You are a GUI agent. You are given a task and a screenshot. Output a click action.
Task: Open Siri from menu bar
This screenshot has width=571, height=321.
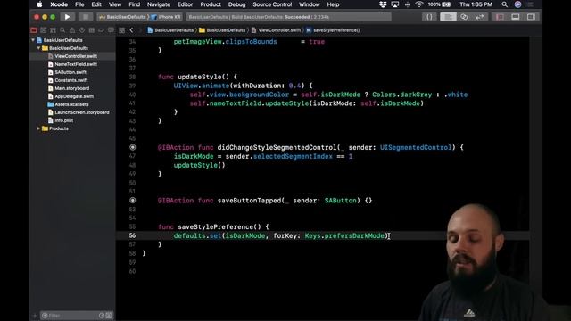pos(517,4)
